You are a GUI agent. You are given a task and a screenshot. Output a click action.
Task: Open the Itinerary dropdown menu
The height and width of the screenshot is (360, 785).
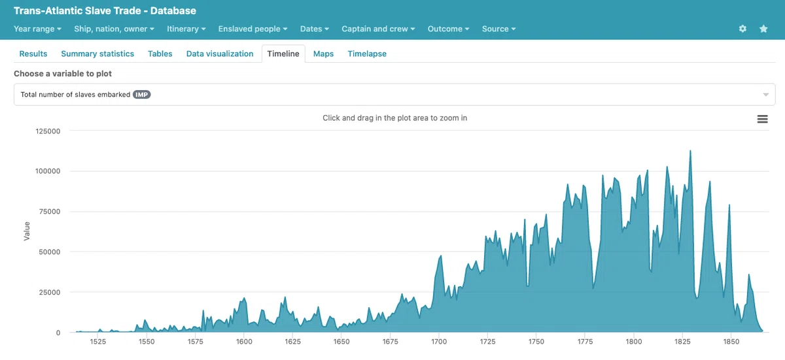tap(186, 29)
